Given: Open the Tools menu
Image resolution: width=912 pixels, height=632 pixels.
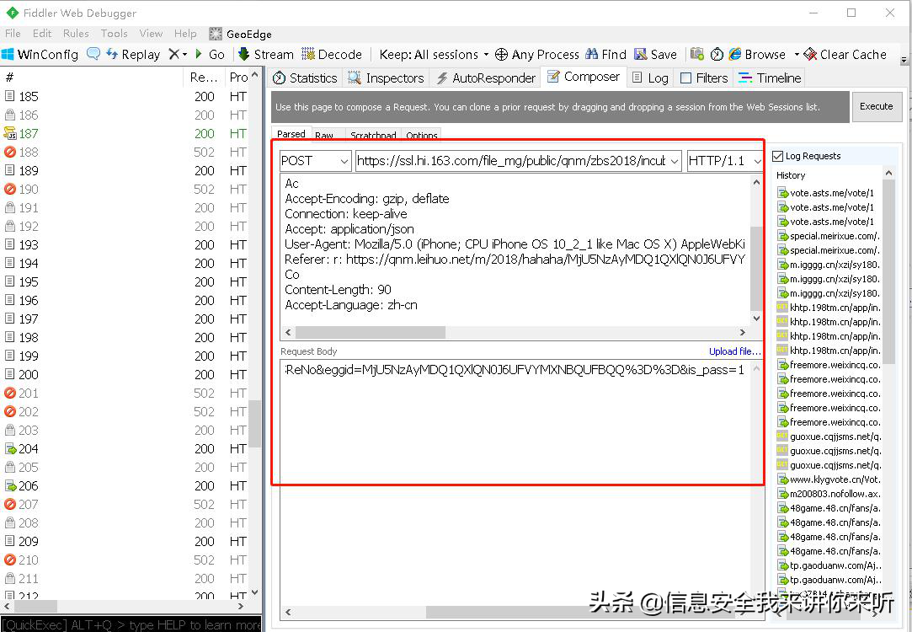Looking at the screenshot, I should (114, 33).
